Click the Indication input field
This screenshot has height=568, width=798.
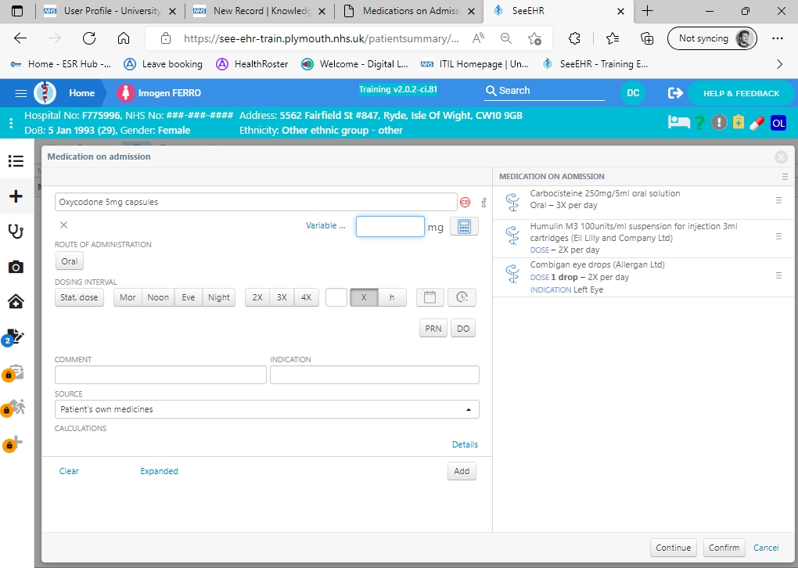375,375
